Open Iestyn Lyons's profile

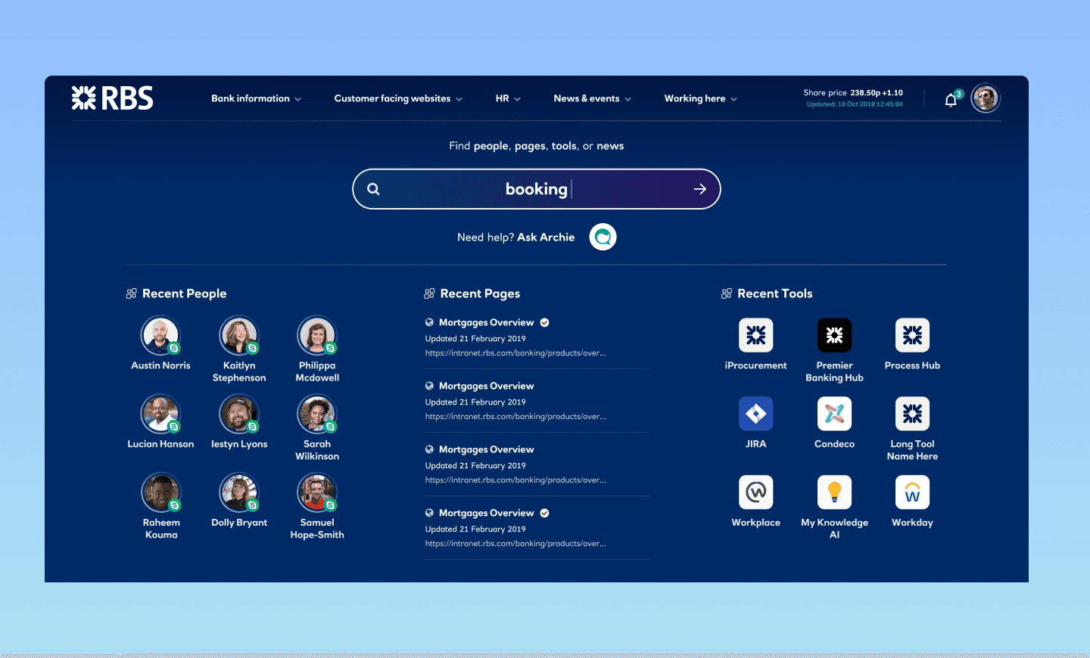(x=239, y=414)
